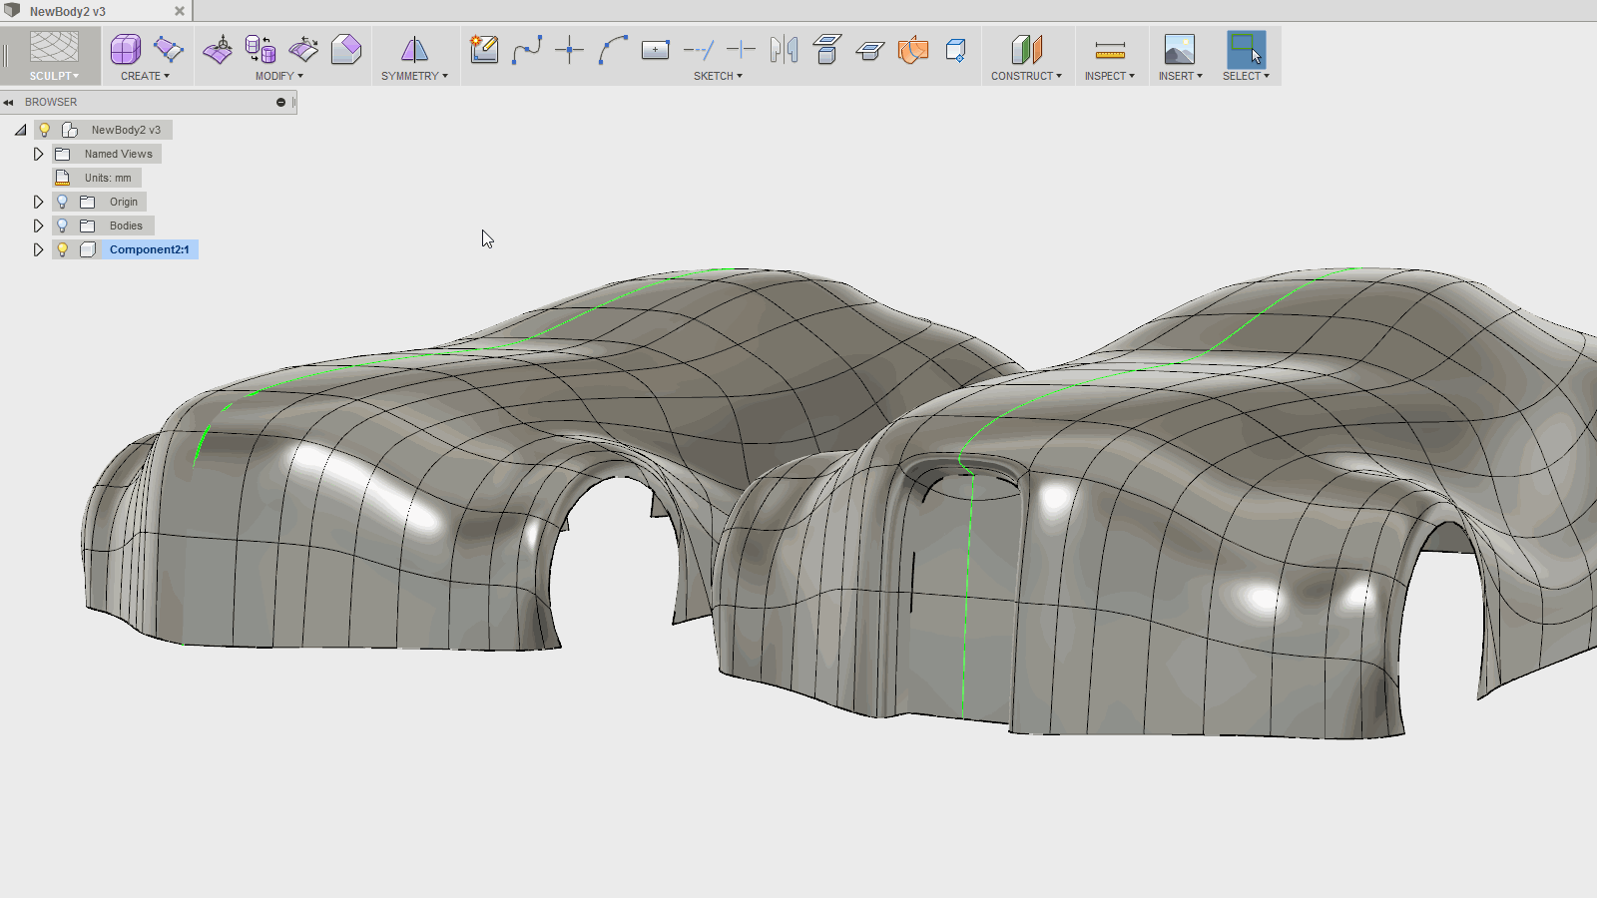1597x898 pixels.
Task: Toggle visibility lightbulb for Origin folder
Action: 62,202
